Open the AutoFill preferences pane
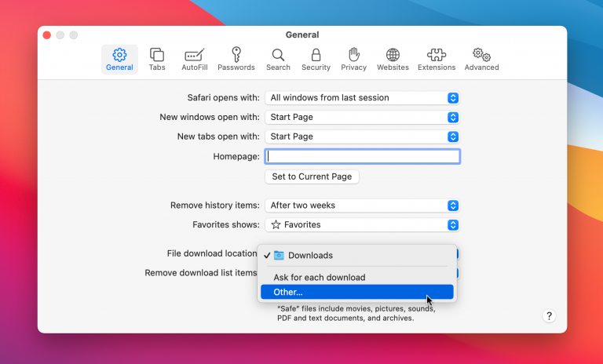The image size is (603, 364). tap(195, 60)
